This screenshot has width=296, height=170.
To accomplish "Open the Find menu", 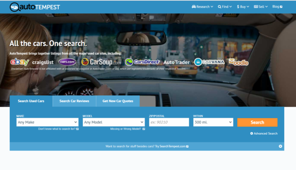I will 225,7.
